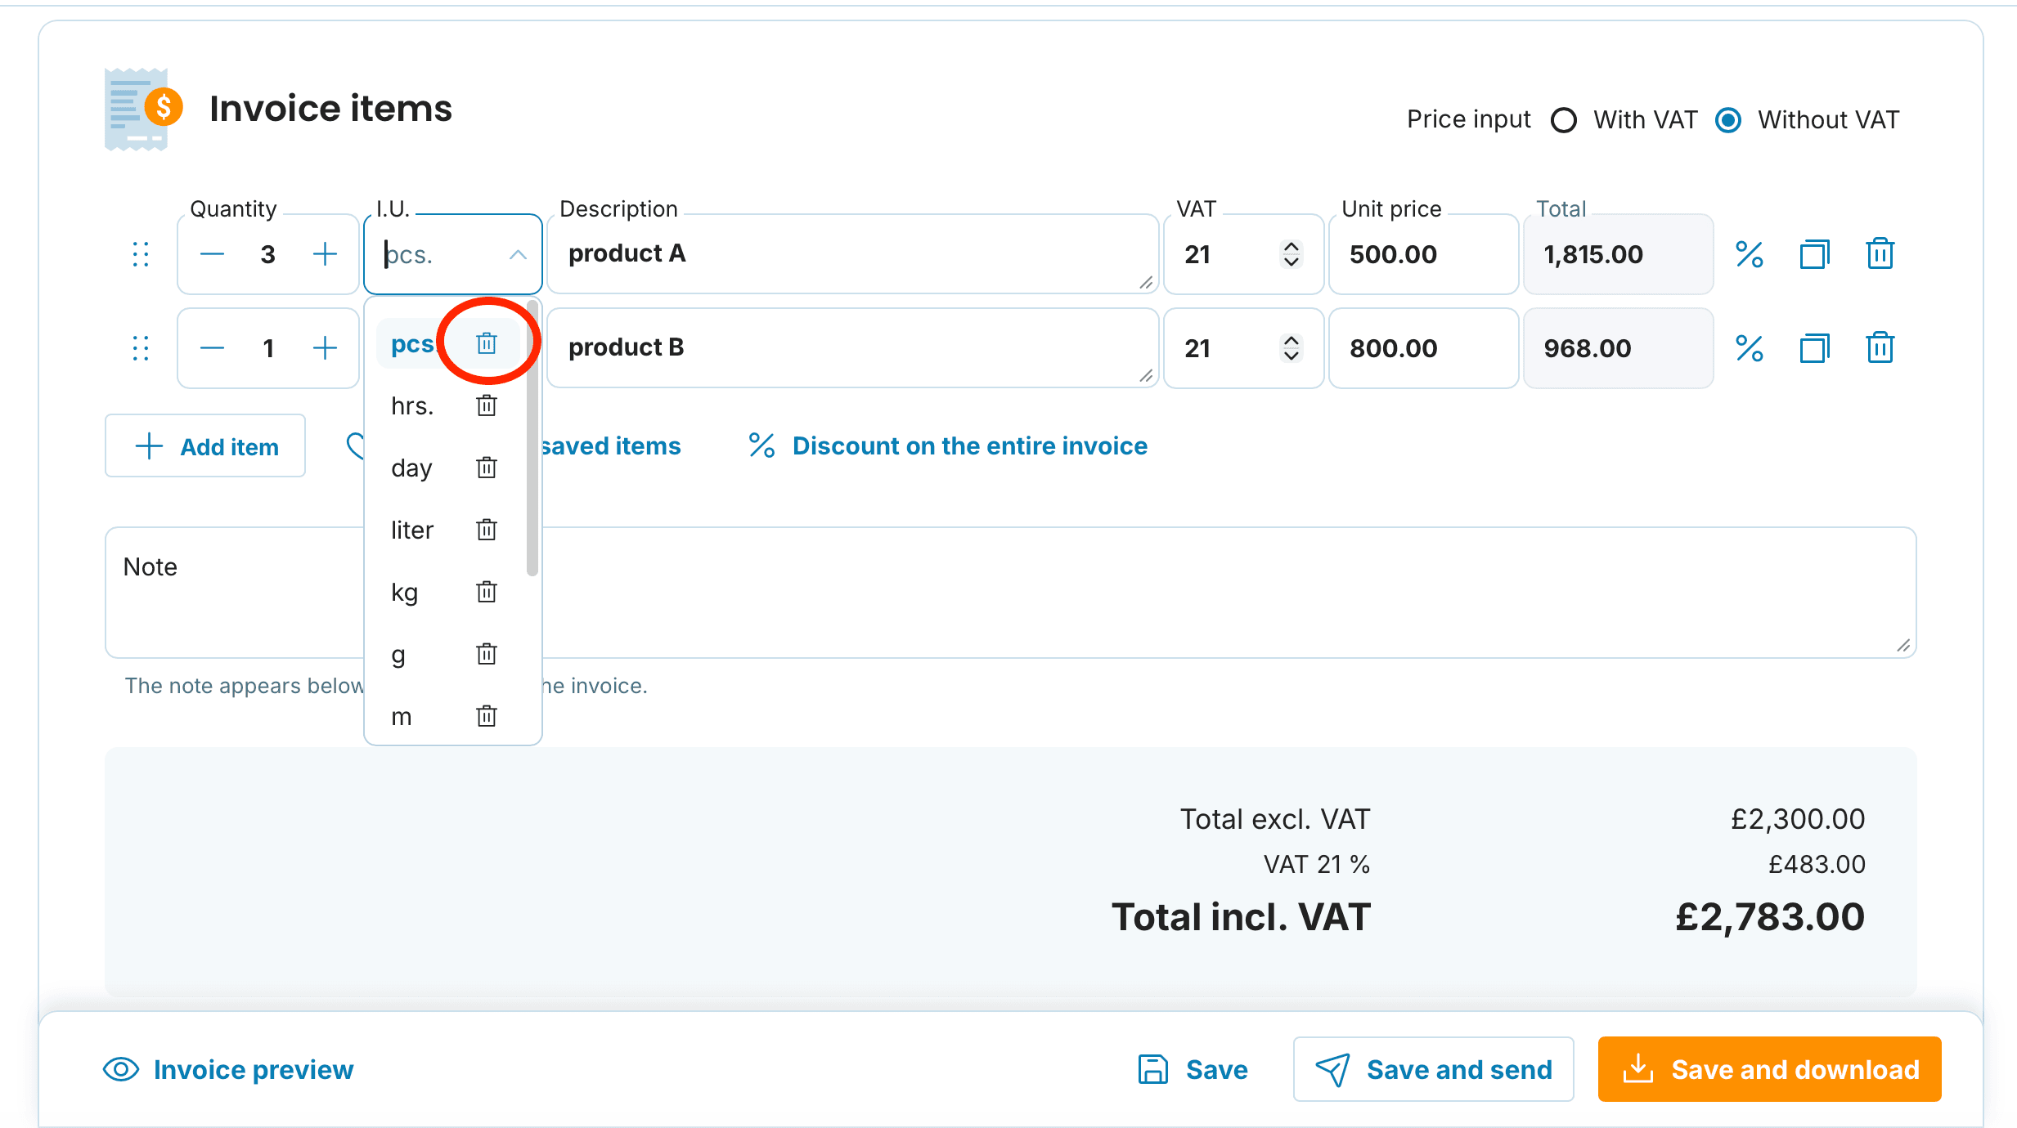
Task: Click the Add item button
Action: click(205, 446)
